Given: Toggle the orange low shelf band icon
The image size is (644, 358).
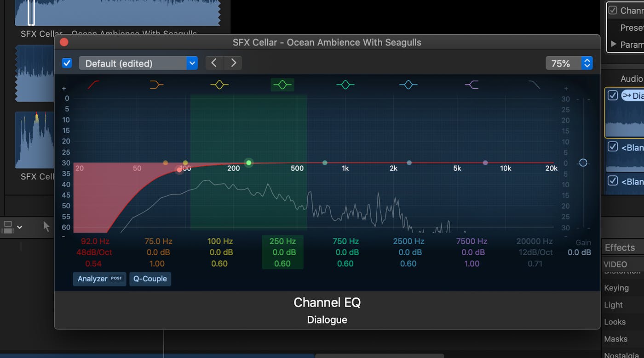Looking at the screenshot, I should coord(156,84).
